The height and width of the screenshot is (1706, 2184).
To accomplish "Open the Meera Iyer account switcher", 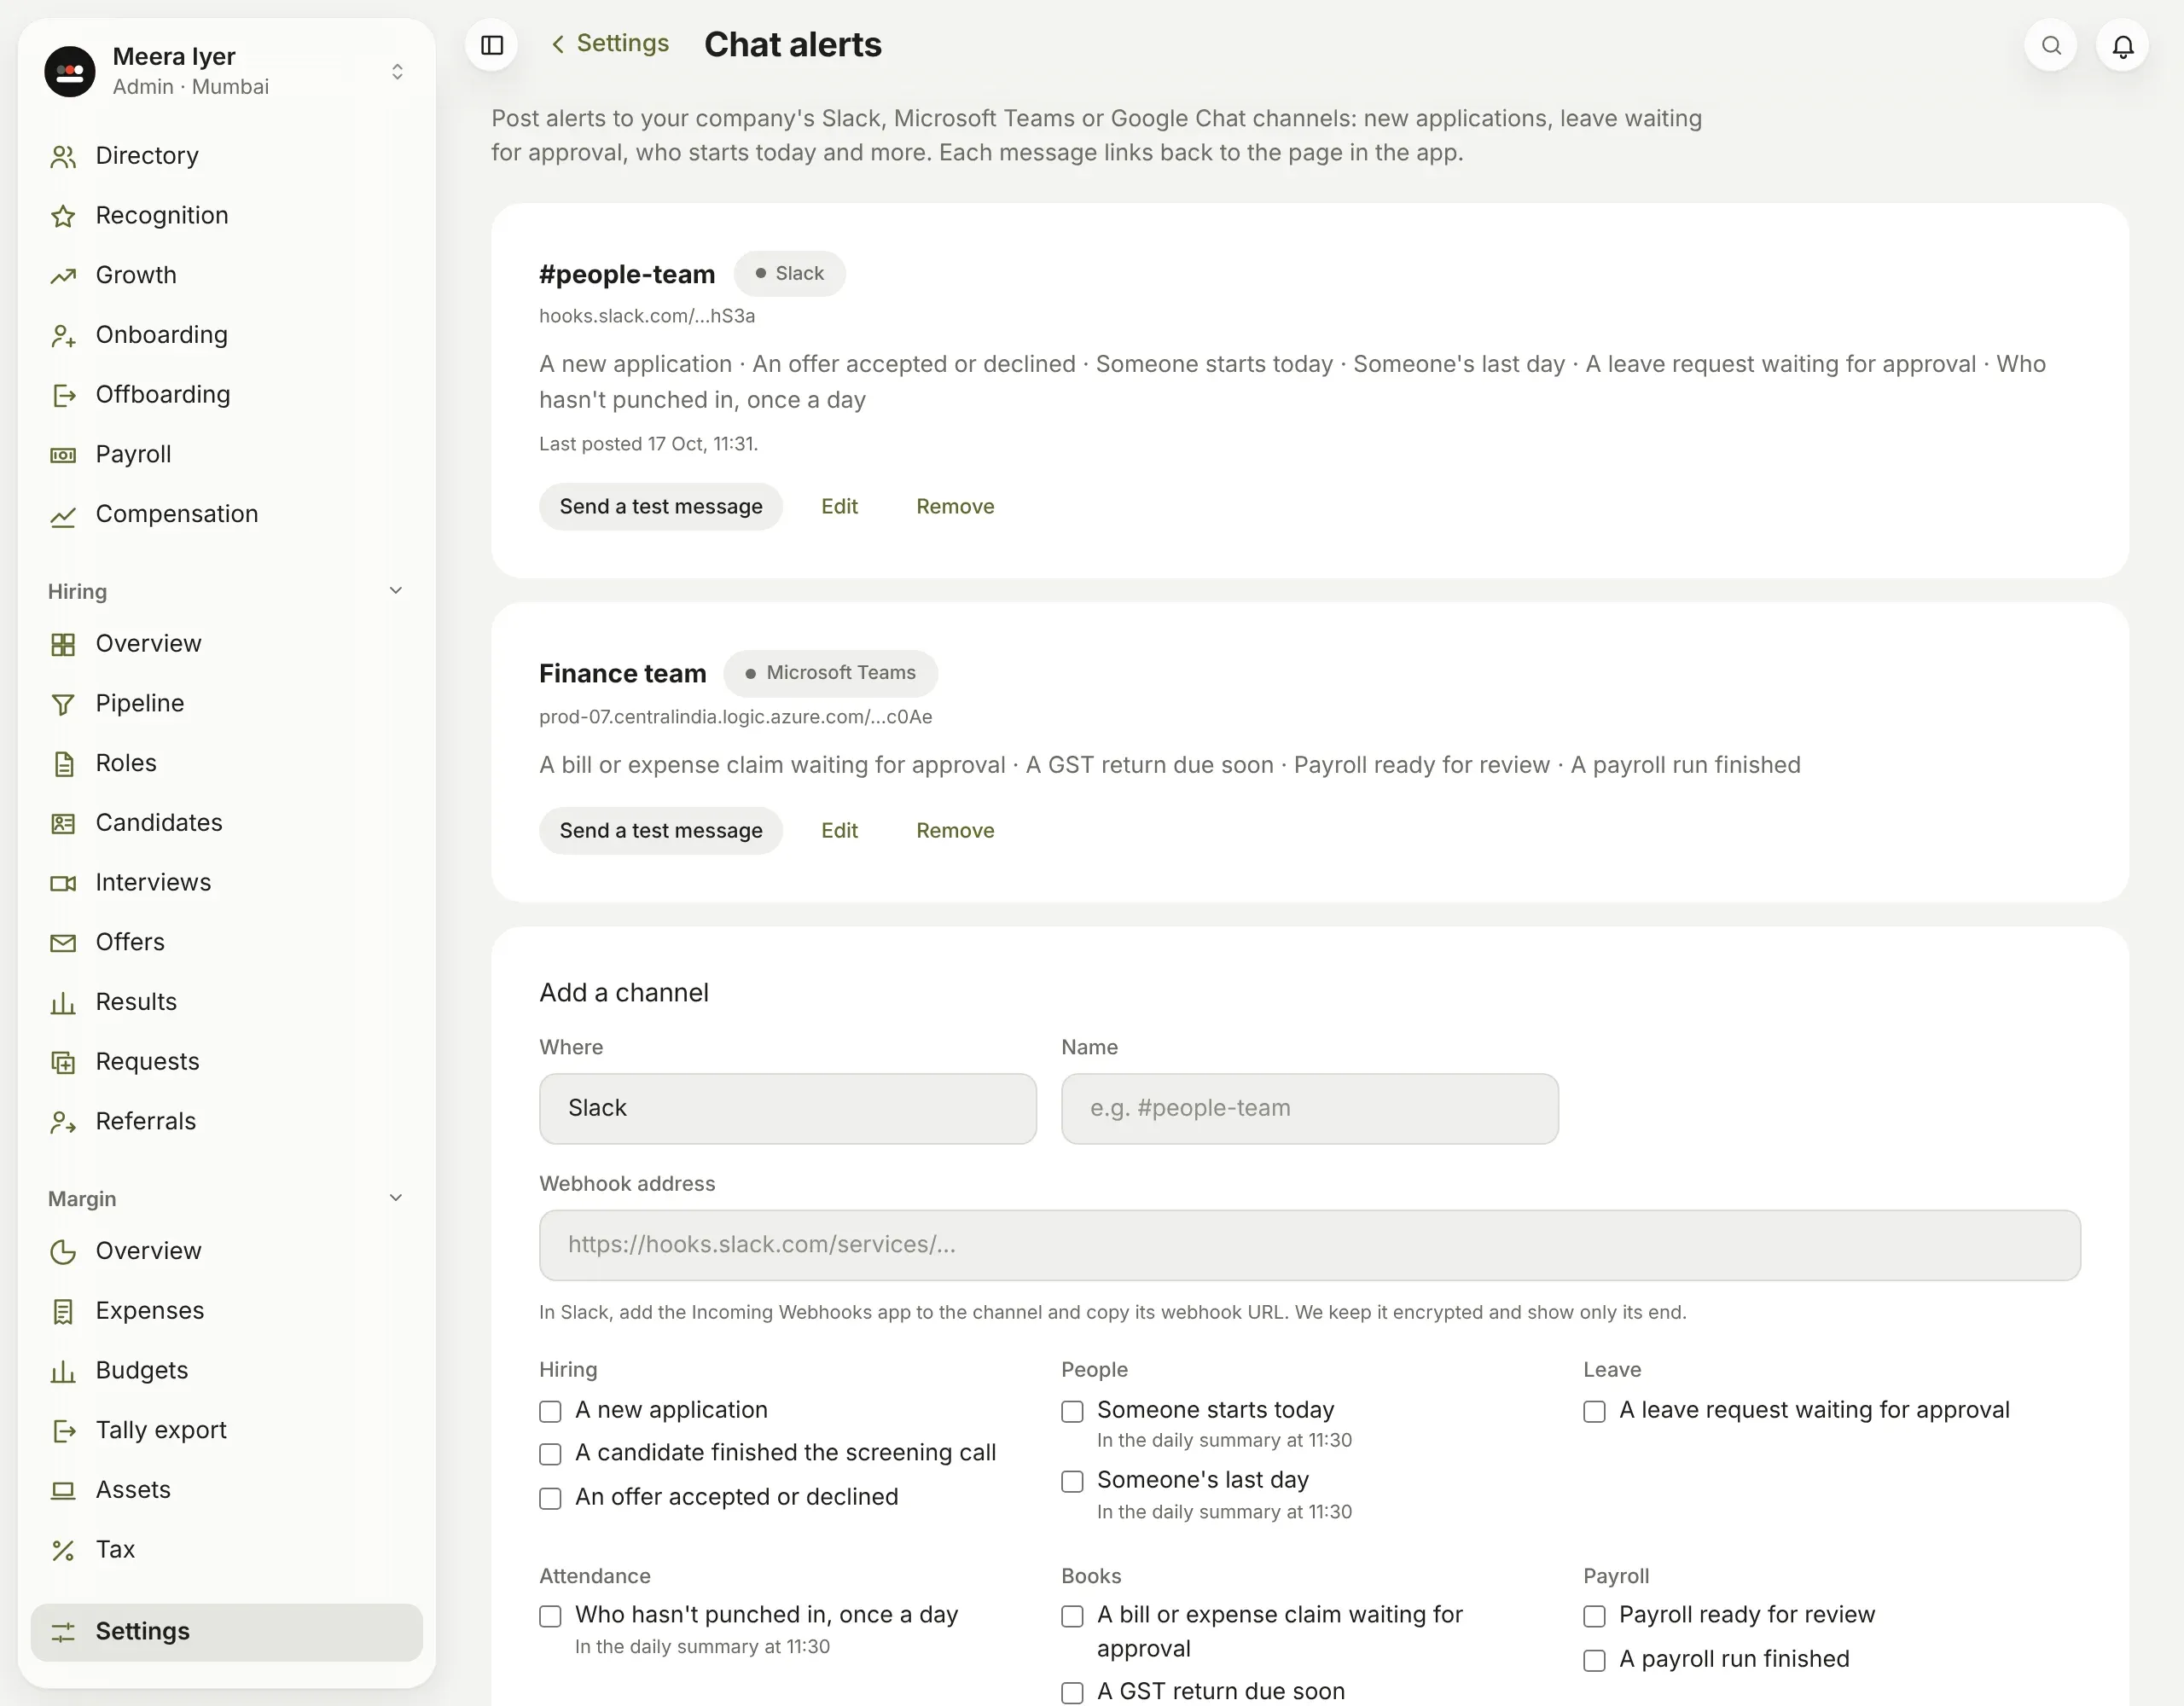I will click(x=227, y=71).
